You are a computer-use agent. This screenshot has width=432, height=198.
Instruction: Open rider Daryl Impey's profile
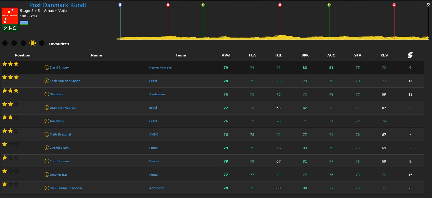pyautogui.click(x=59, y=67)
